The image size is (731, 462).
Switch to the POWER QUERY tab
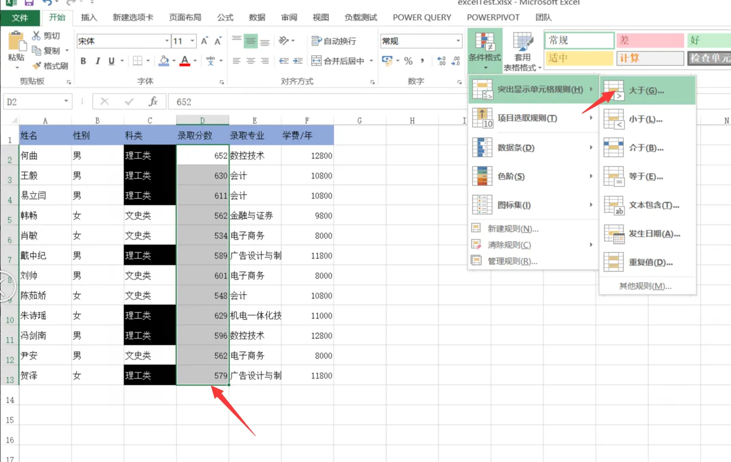coord(422,17)
